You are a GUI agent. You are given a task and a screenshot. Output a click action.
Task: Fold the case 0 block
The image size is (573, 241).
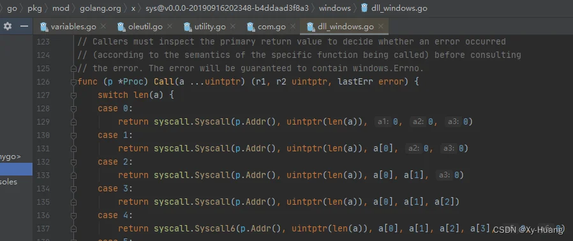pos(73,109)
